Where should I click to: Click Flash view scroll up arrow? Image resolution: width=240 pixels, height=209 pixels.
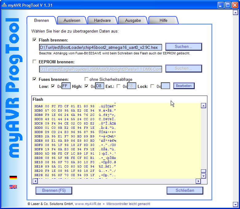click(203, 105)
